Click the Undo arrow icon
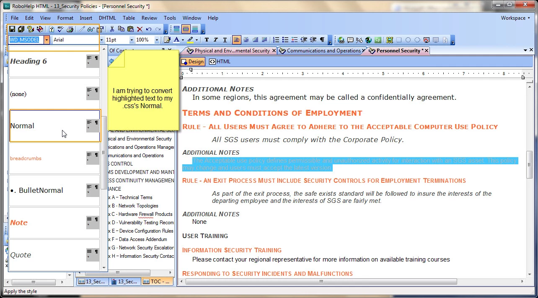The width and height of the screenshot is (538, 298). click(x=149, y=29)
